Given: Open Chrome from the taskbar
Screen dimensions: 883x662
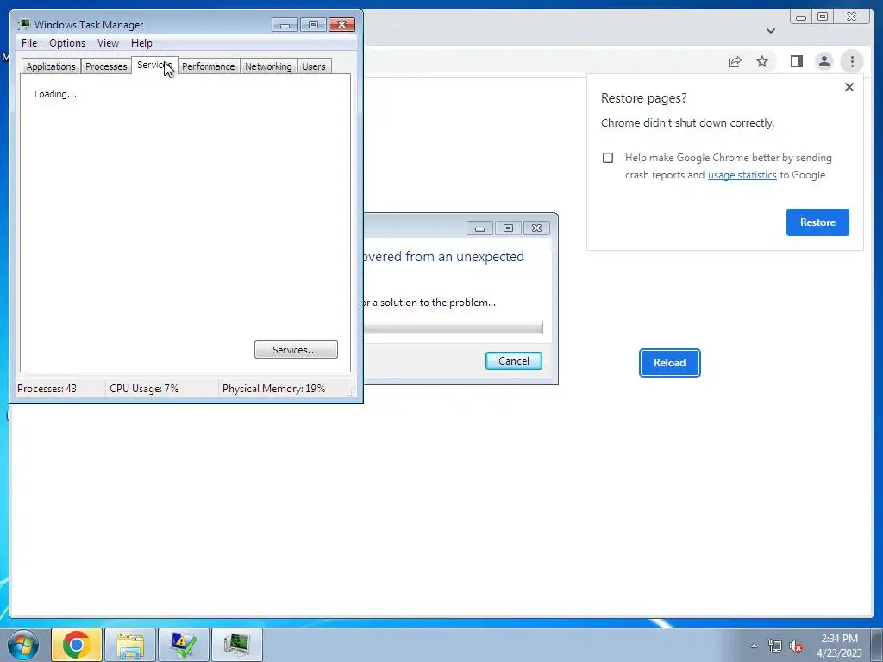Looking at the screenshot, I should [77, 645].
